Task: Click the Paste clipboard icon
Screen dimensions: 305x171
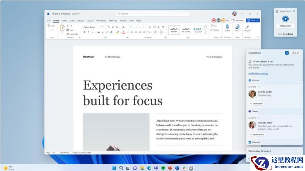Action: pos(62,28)
